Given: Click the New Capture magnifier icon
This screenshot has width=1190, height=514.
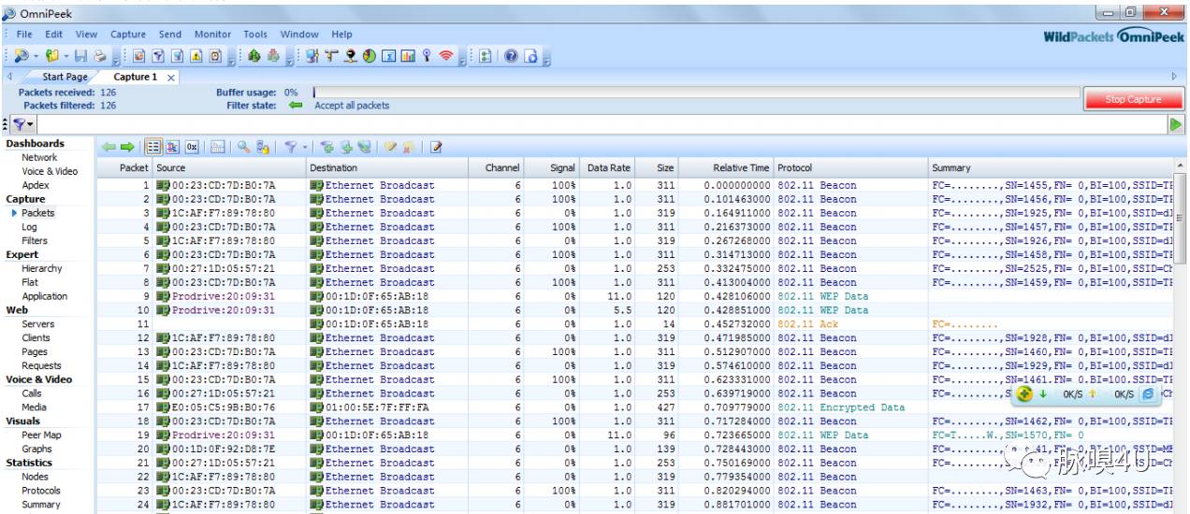Looking at the screenshot, I should pyautogui.click(x=20, y=55).
